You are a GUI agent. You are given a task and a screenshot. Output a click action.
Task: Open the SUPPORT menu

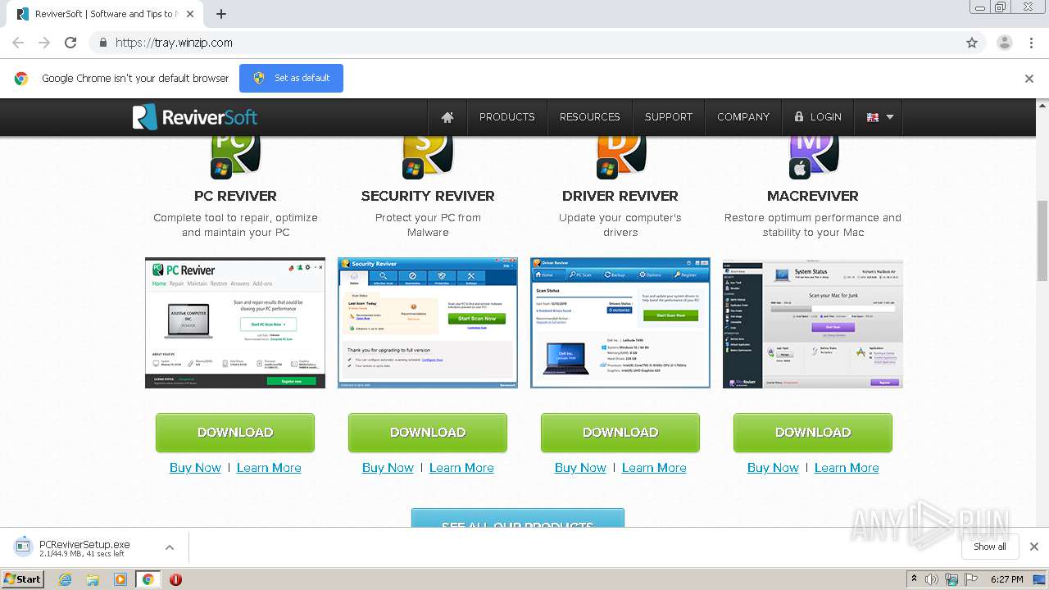[x=668, y=117]
